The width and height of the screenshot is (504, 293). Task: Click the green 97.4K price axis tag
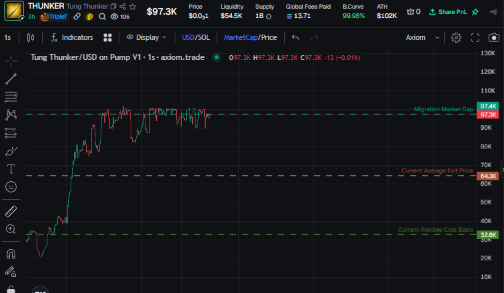(x=487, y=106)
